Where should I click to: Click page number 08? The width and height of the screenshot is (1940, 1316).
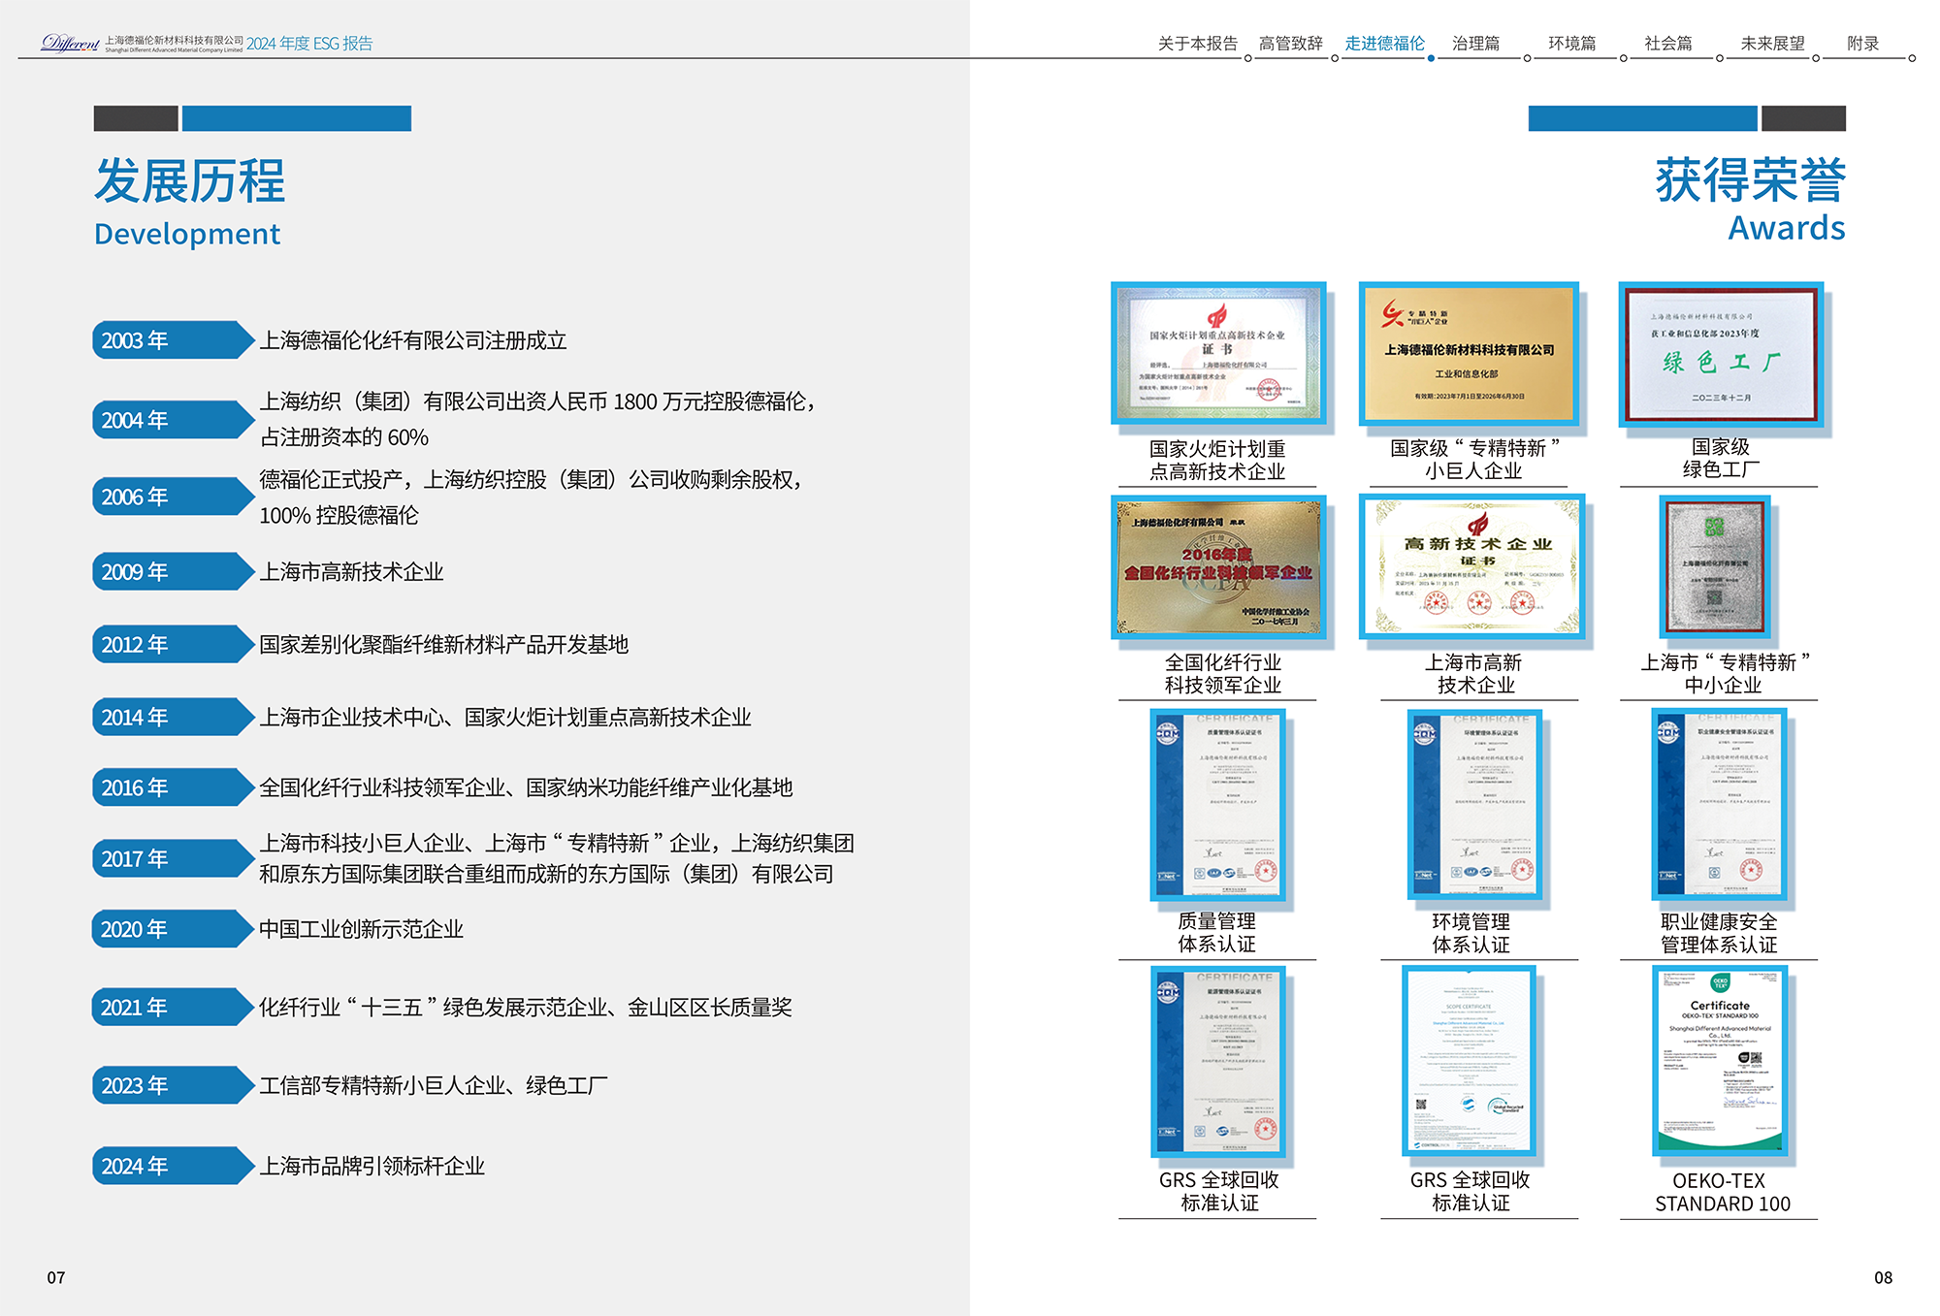tap(1883, 1277)
